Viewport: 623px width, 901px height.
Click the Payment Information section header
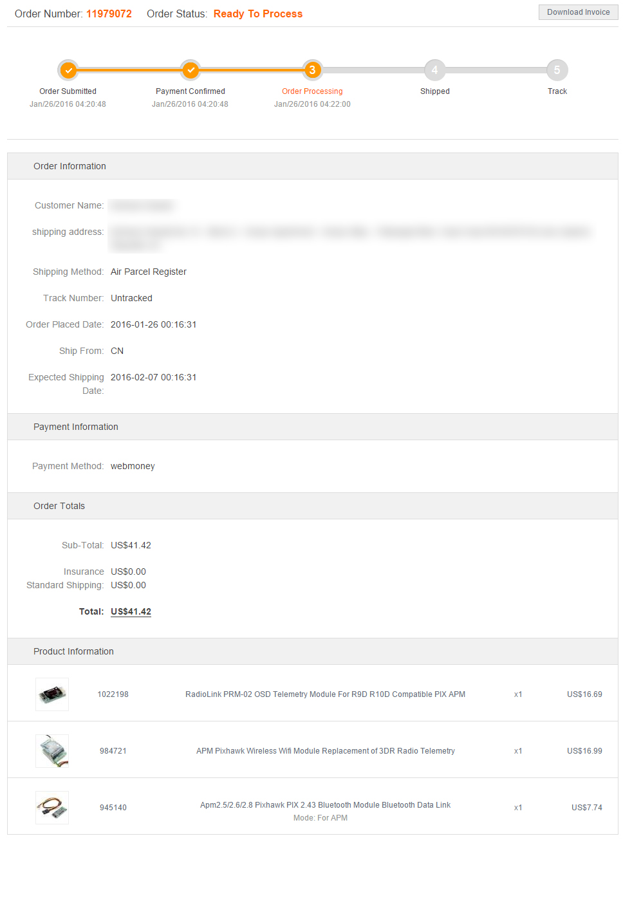(76, 427)
